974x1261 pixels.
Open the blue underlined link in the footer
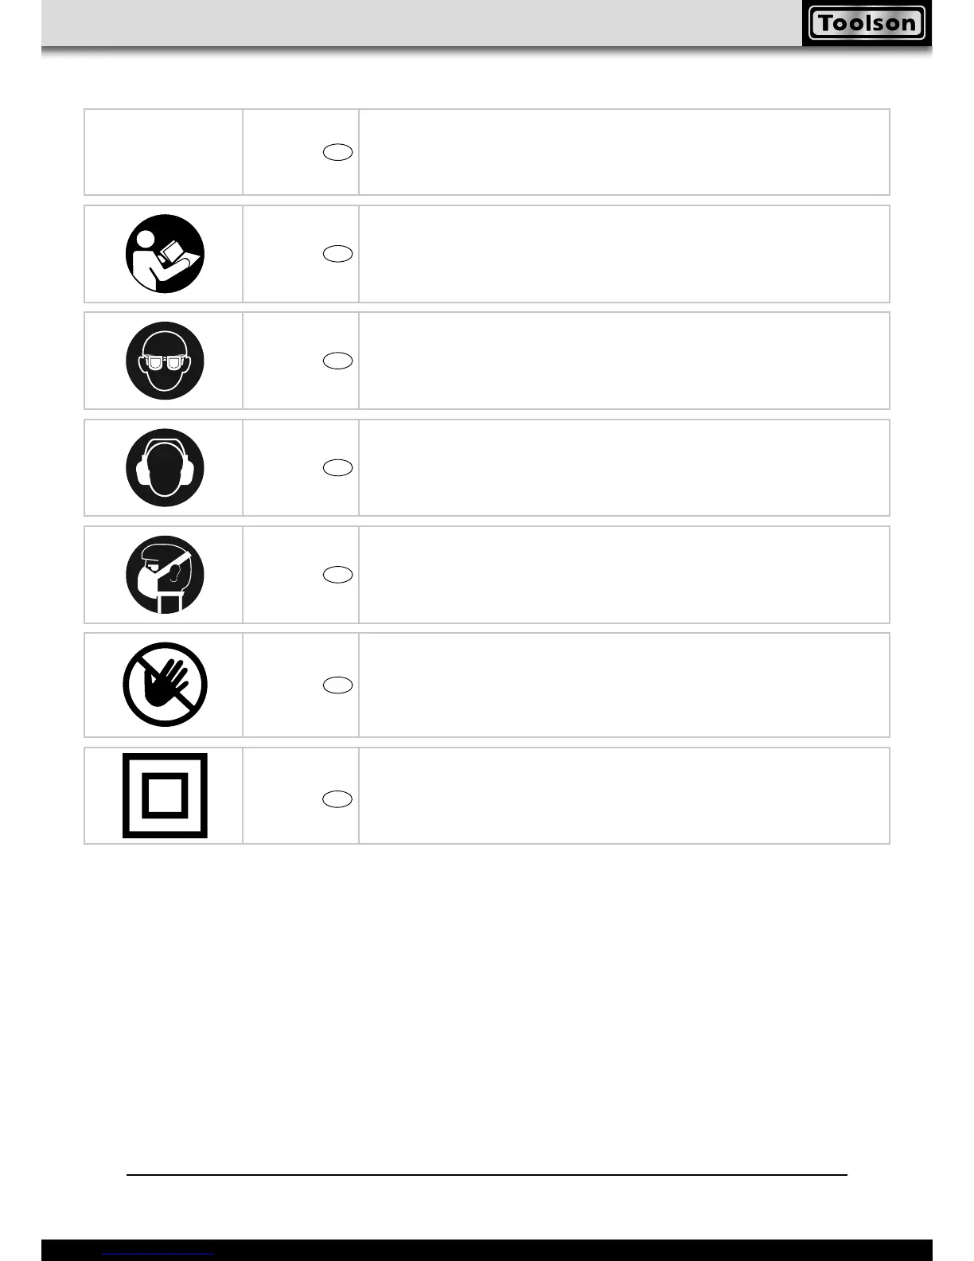pos(159,1254)
